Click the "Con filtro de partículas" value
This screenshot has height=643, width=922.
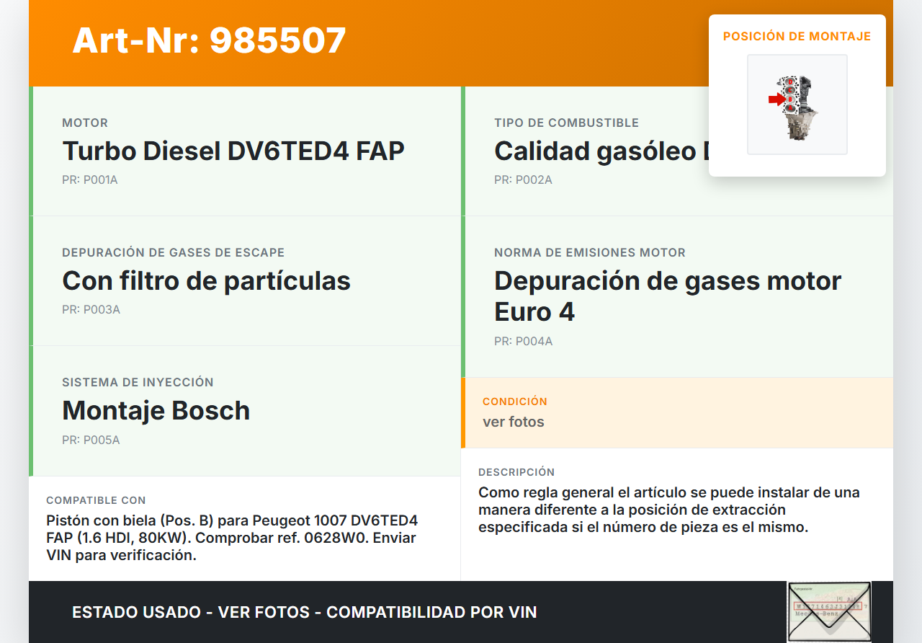(206, 281)
